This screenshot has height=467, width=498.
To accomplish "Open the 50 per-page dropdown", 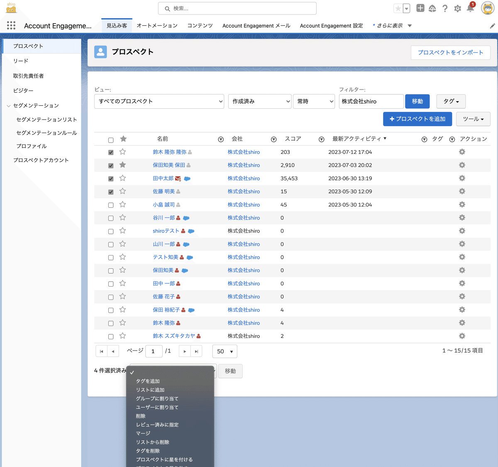I will [x=225, y=351].
